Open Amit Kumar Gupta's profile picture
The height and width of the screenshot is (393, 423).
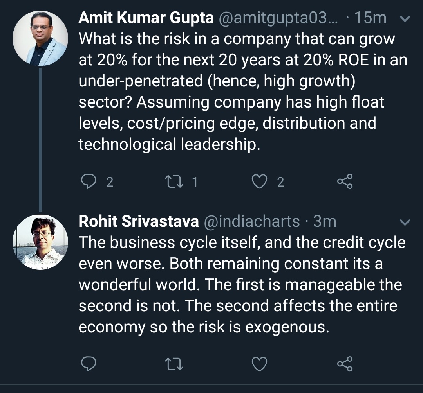coord(40,38)
